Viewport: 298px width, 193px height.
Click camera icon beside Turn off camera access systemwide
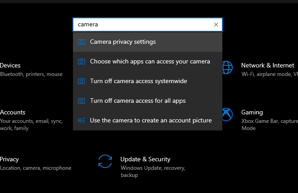(81, 81)
